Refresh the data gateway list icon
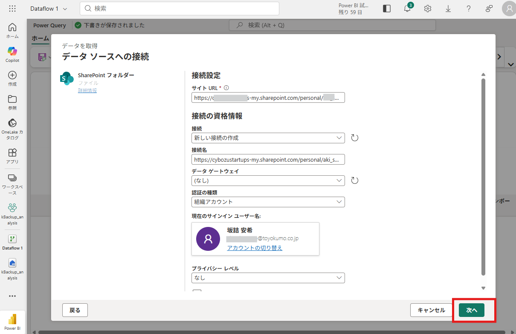 354,180
